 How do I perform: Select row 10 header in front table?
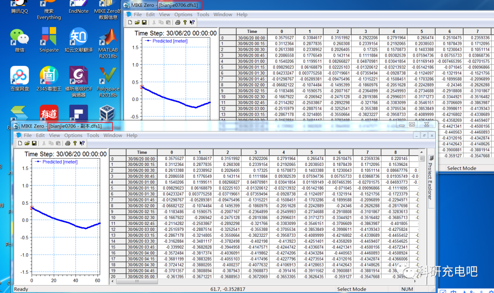pyautogui.click(x=118, y=218)
